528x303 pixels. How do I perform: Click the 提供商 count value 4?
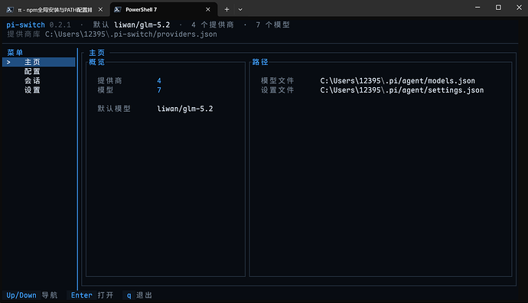(x=159, y=81)
